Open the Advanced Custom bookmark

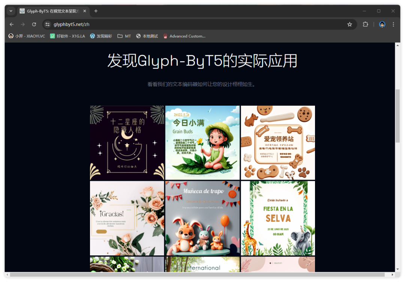(x=184, y=36)
